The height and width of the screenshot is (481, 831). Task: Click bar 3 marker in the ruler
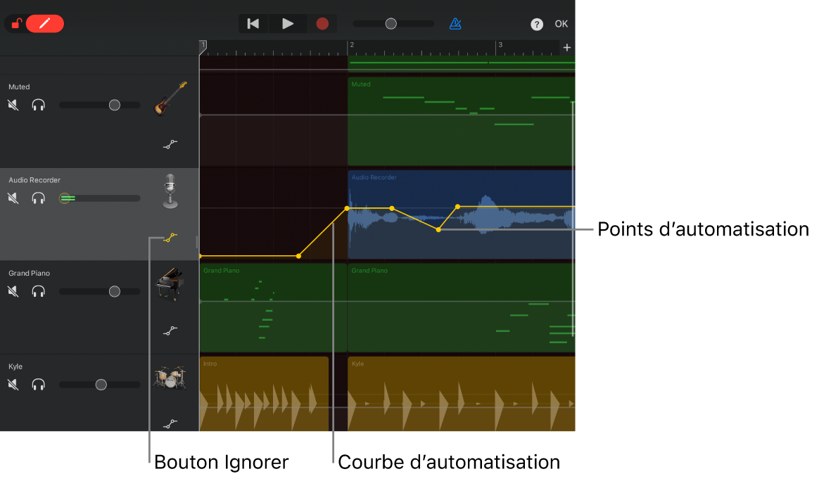(x=500, y=45)
